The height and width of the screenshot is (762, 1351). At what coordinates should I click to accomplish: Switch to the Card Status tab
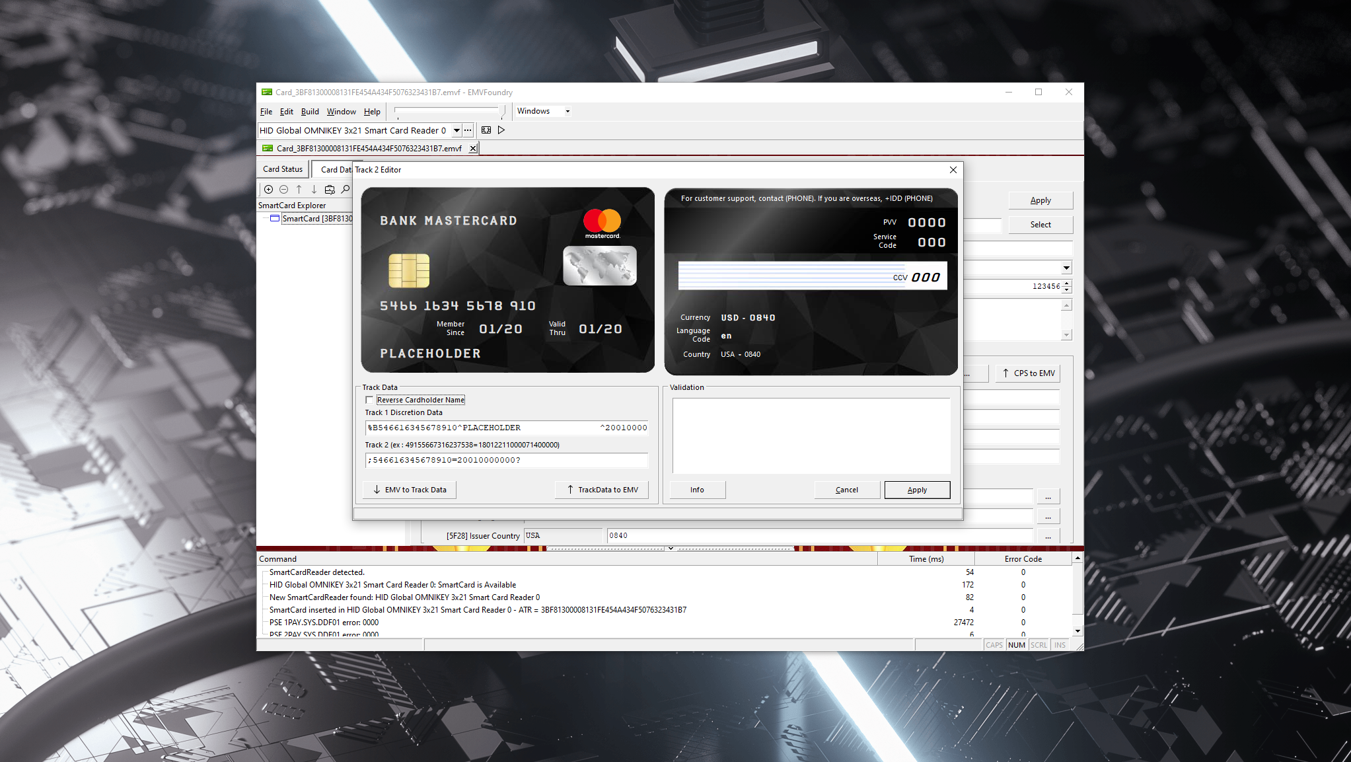click(x=283, y=169)
